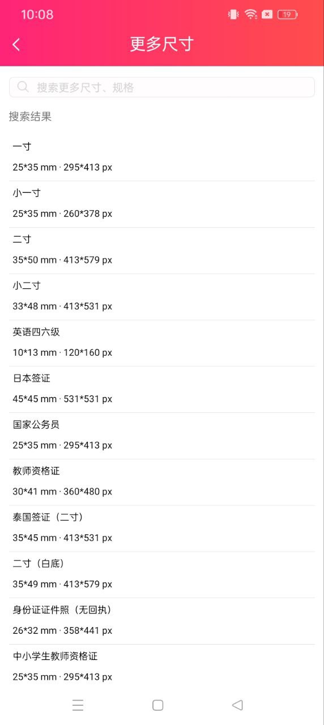Pick the 日本签证 photo size

click(x=162, y=390)
